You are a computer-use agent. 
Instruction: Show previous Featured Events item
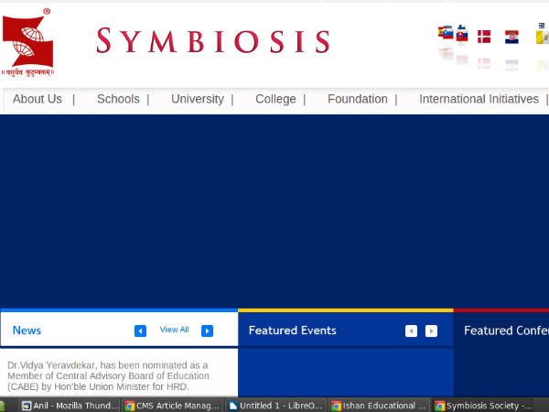pyautogui.click(x=411, y=331)
